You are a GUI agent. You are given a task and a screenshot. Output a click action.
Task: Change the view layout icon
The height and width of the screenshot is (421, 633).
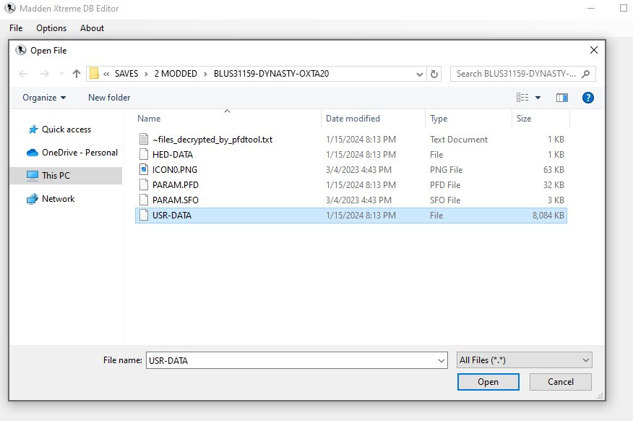(522, 98)
